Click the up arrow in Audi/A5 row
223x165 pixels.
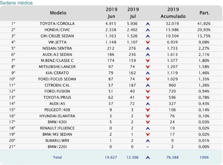148,104
